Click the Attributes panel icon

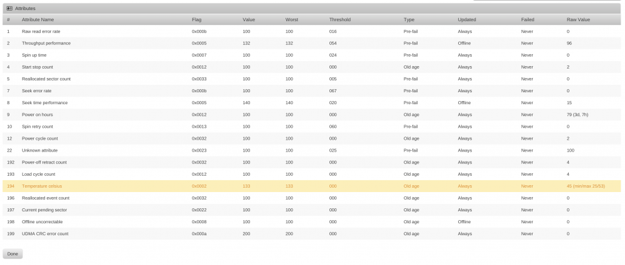(9, 8)
